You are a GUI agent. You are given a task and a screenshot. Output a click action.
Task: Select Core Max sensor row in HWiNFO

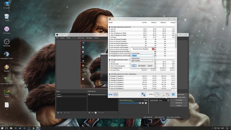coord(141,37)
